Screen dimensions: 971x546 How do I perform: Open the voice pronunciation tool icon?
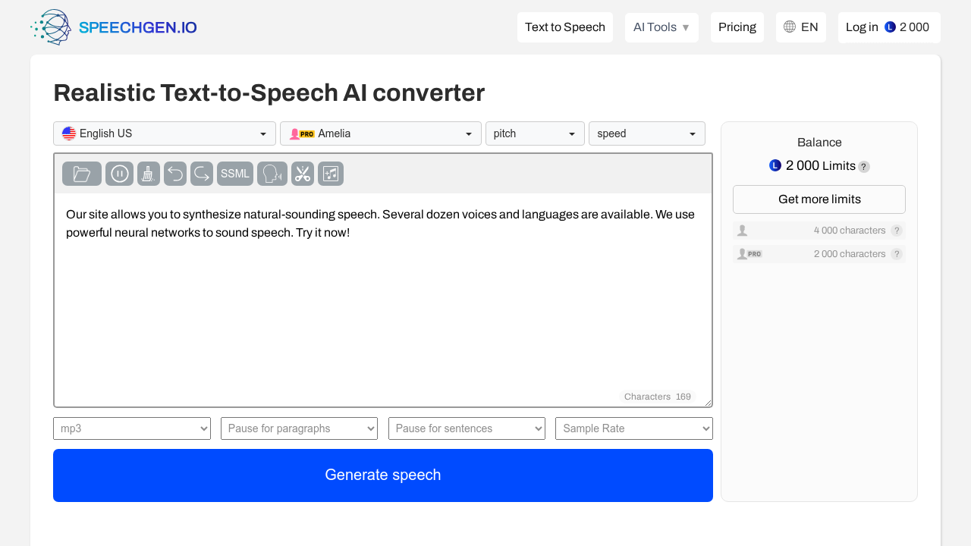(272, 174)
